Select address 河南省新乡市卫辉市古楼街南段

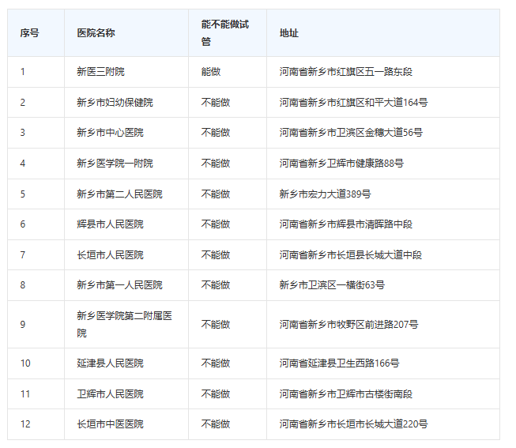click(346, 394)
